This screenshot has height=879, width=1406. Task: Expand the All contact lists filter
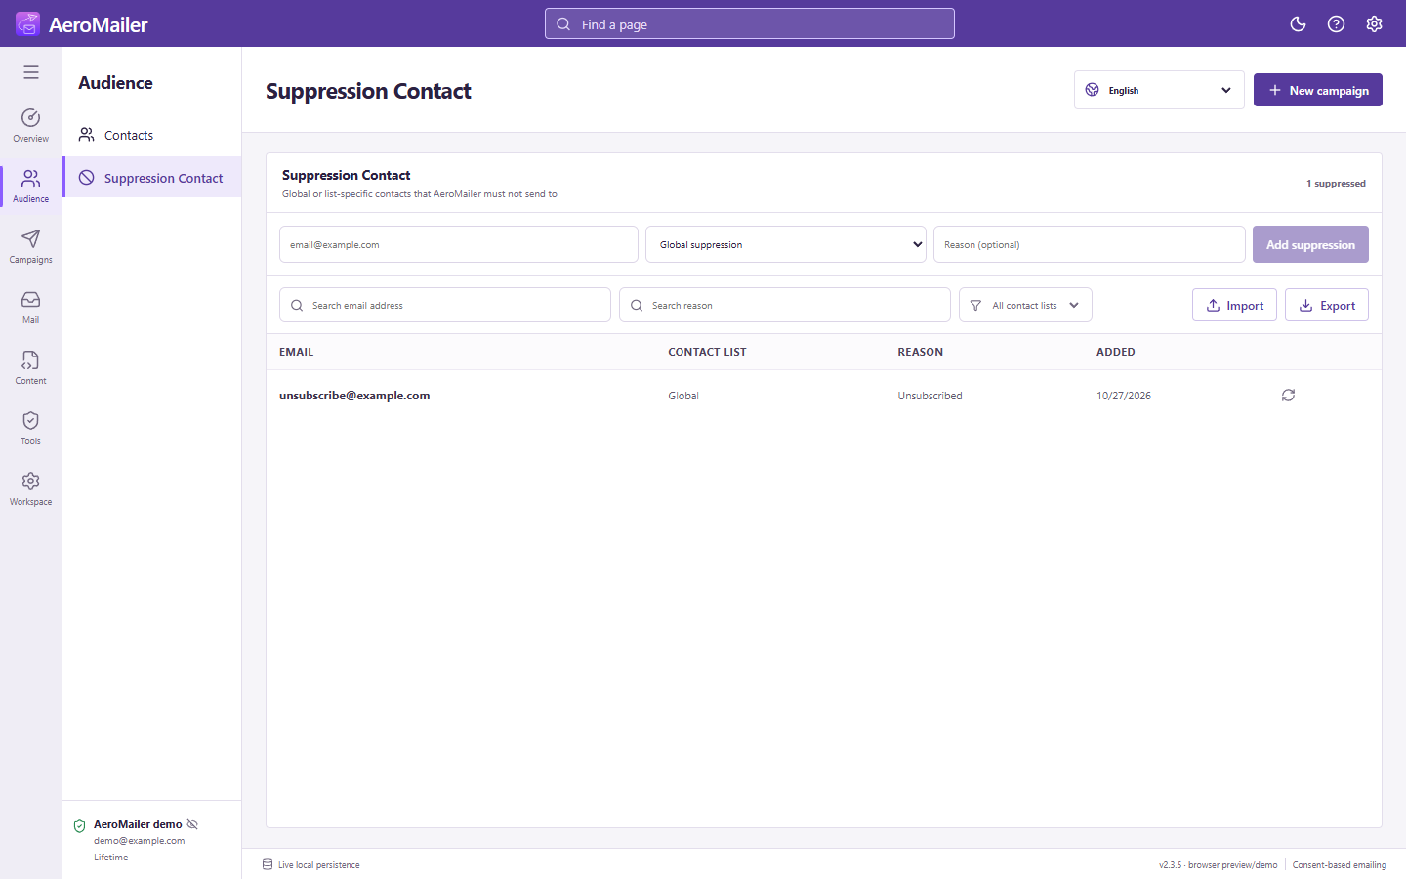[1025, 305]
